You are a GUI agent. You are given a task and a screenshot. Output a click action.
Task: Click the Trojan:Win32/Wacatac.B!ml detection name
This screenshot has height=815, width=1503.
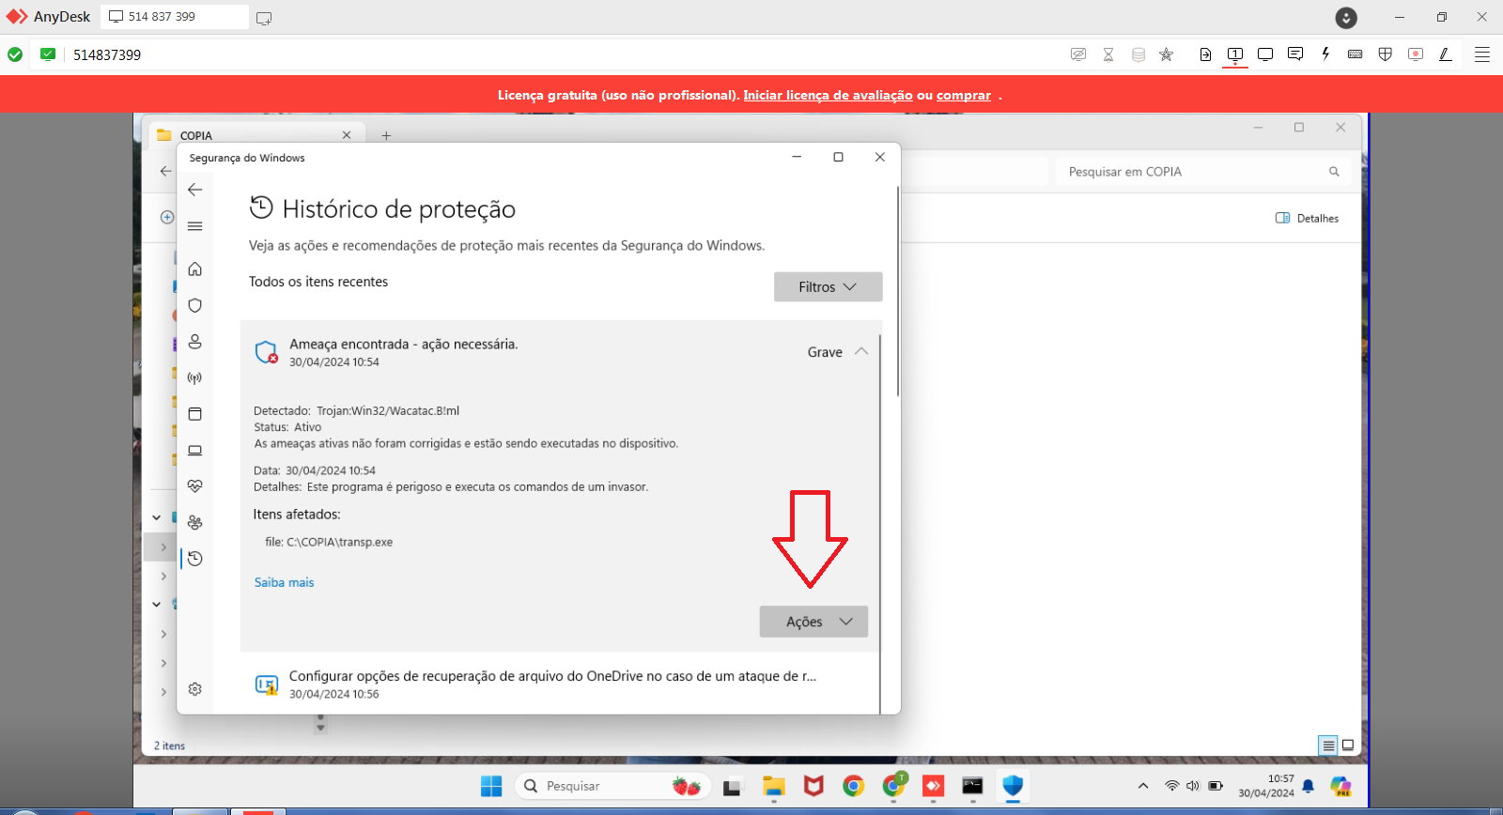coord(388,410)
